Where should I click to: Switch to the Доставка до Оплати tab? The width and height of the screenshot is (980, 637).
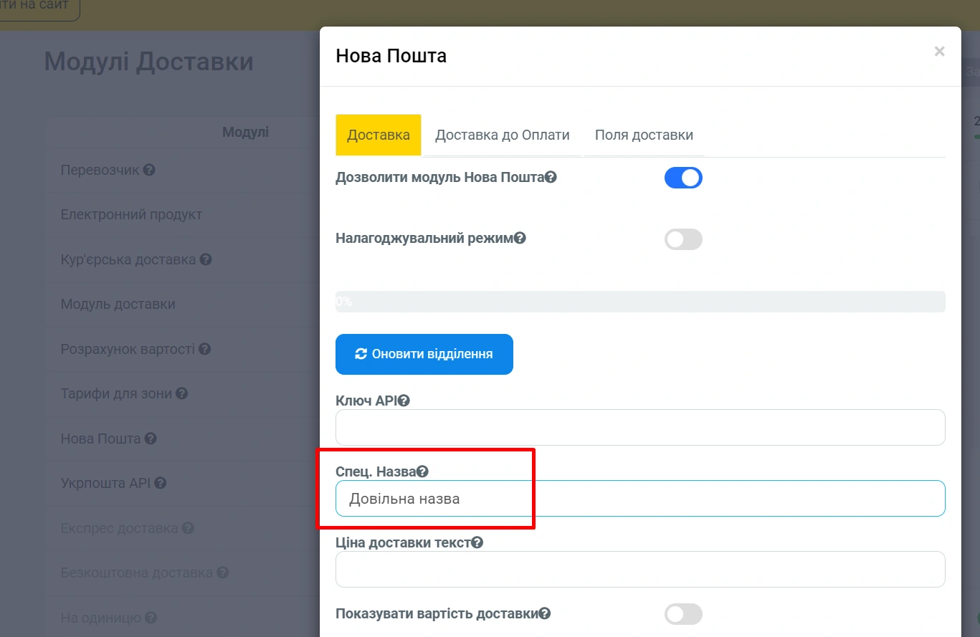(x=502, y=135)
